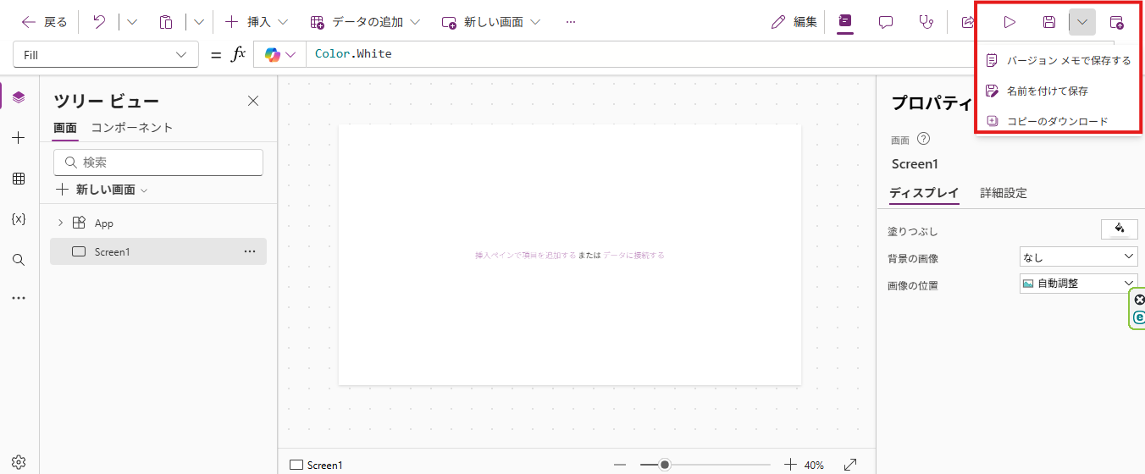Image resolution: width=1145 pixels, height=474 pixels.
Task: Expand the paste options dropdown
Action: (199, 22)
